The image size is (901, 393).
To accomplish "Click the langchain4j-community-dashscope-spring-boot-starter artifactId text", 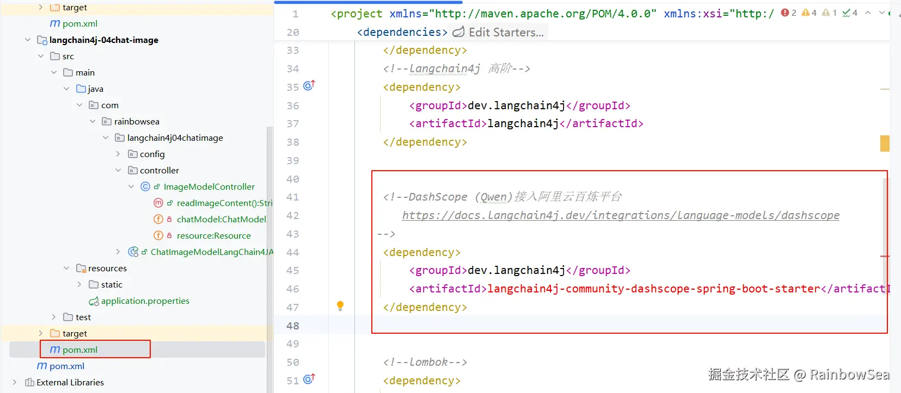I will (x=653, y=289).
